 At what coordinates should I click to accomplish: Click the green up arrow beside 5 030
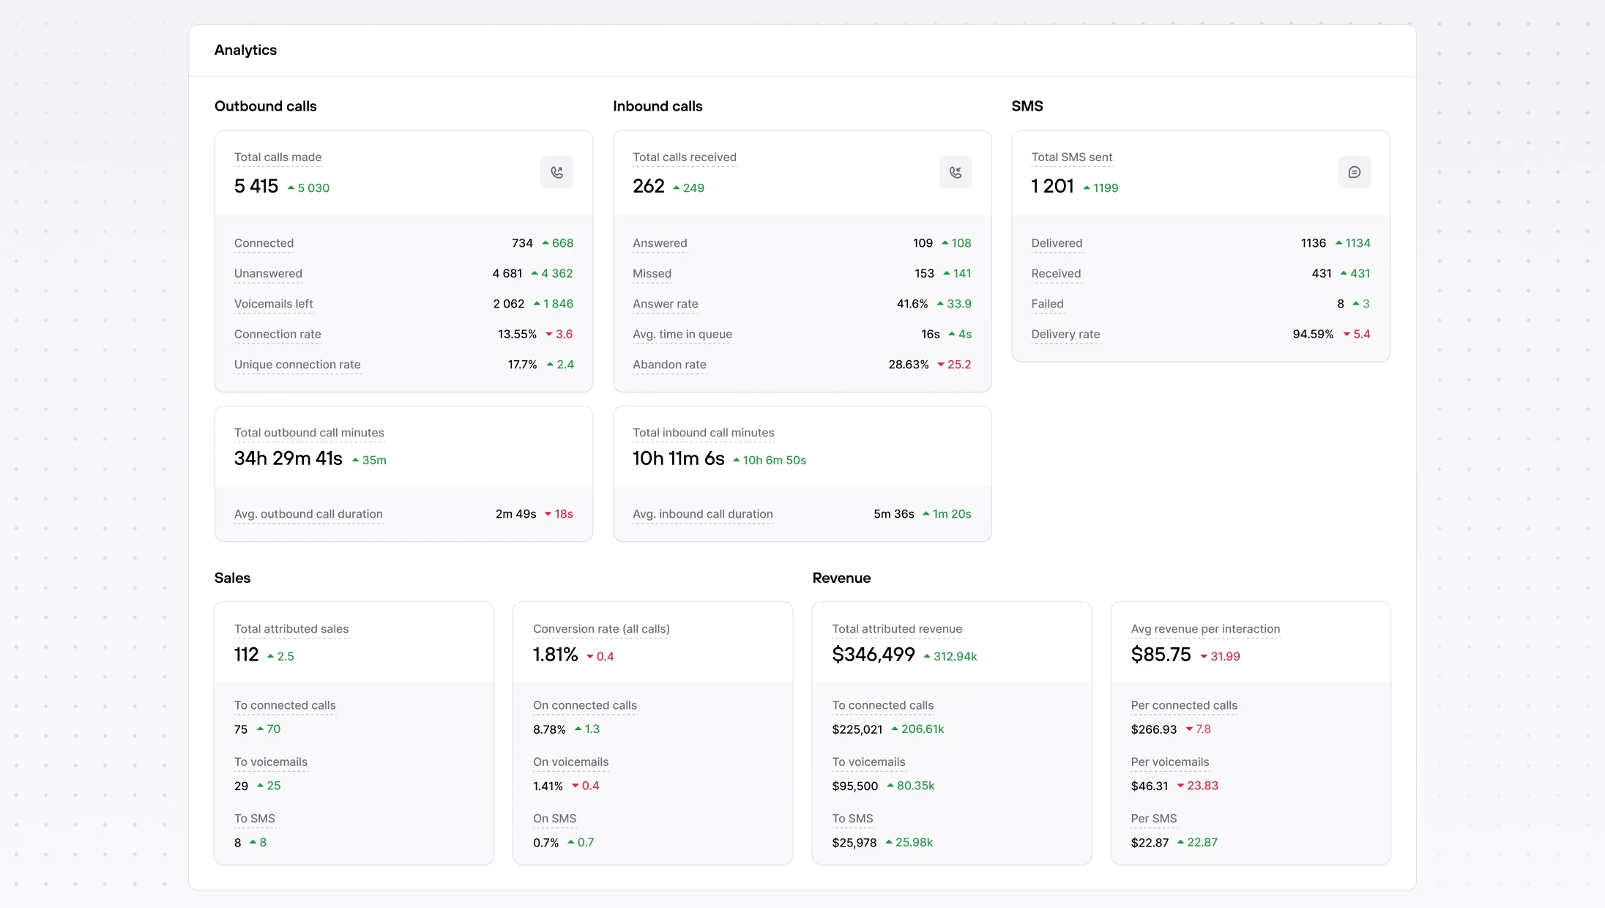coord(291,187)
